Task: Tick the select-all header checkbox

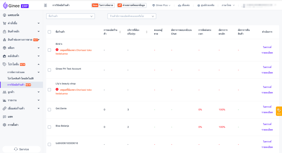Action: (x=50, y=32)
